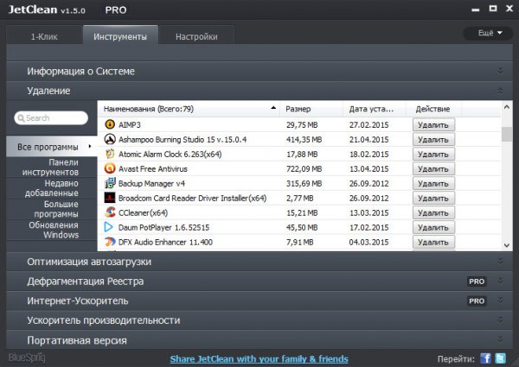Select Панели инструментов category
Image resolution: width=519 pixels, height=367 pixels.
[x=52, y=168]
